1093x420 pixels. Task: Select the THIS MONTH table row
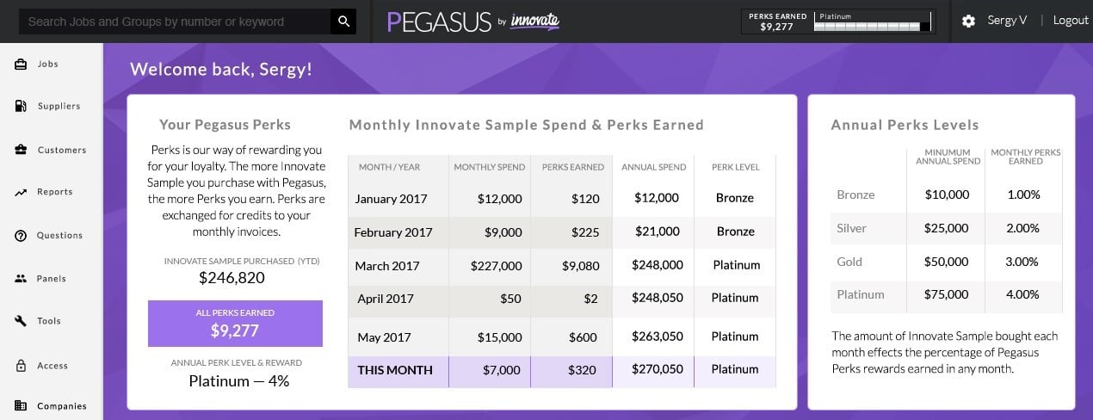point(562,371)
